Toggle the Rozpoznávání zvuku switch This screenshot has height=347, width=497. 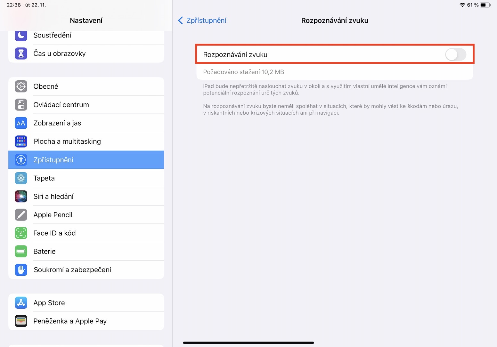pos(455,55)
